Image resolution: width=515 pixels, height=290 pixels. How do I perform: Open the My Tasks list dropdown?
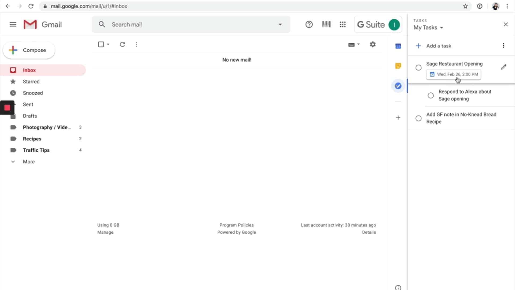428,27
